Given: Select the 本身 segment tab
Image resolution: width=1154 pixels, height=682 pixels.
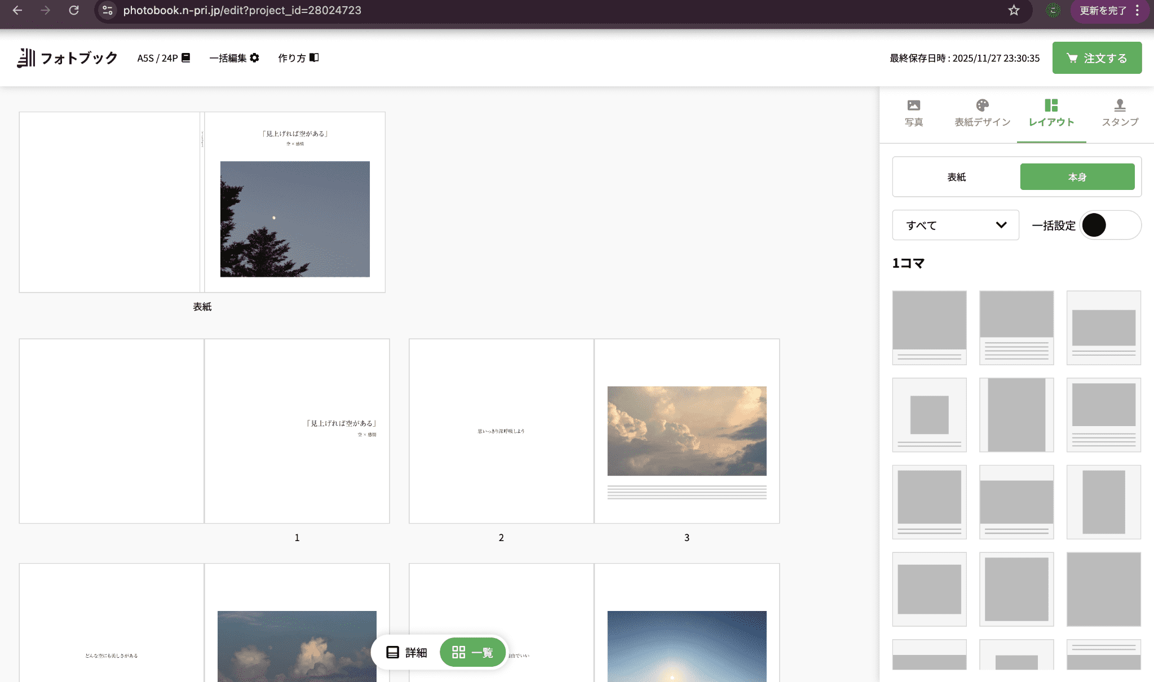Looking at the screenshot, I should point(1077,177).
